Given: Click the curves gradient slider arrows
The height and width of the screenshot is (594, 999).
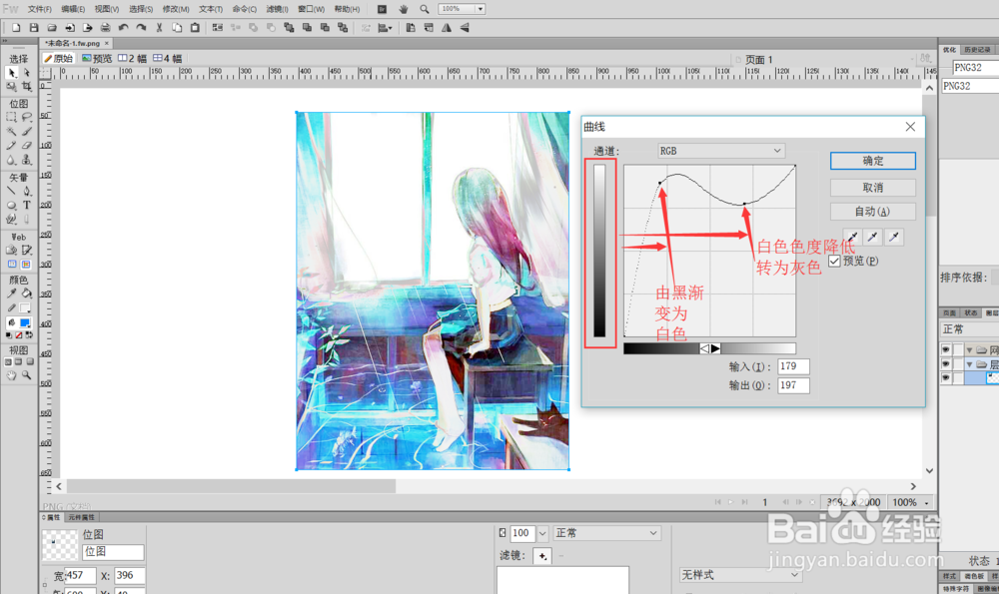Looking at the screenshot, I should pos(709,348).
